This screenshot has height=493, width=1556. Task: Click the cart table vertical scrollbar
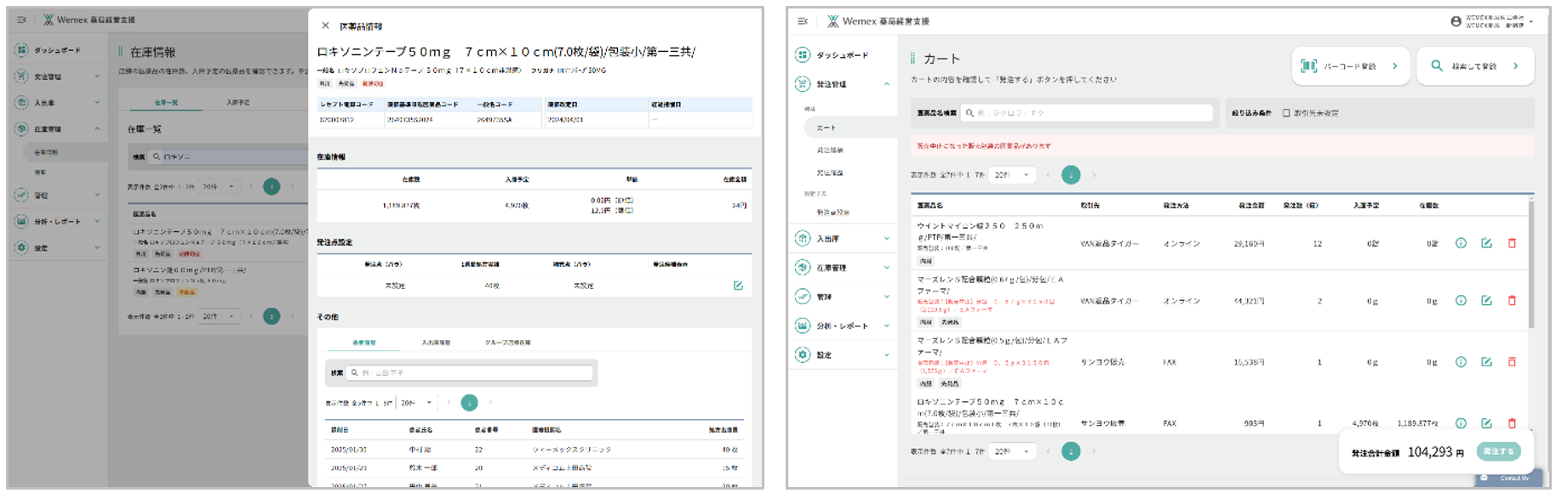click(1530, 263)
